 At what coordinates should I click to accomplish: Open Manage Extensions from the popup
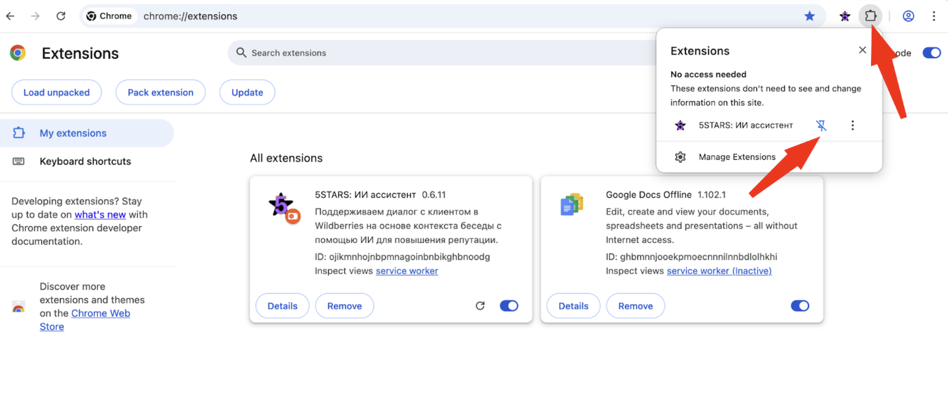click(737, 157)
